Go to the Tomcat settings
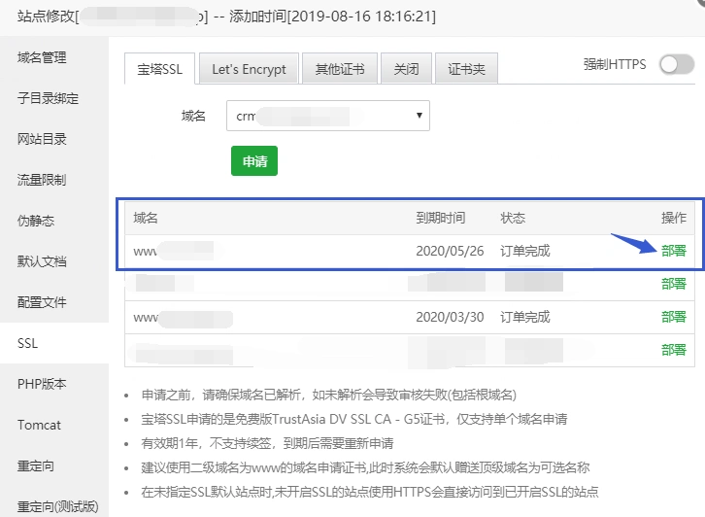Image resolution: width=705 pixels, height=517 pixels. pyautogui.click(x=39, y=425)
